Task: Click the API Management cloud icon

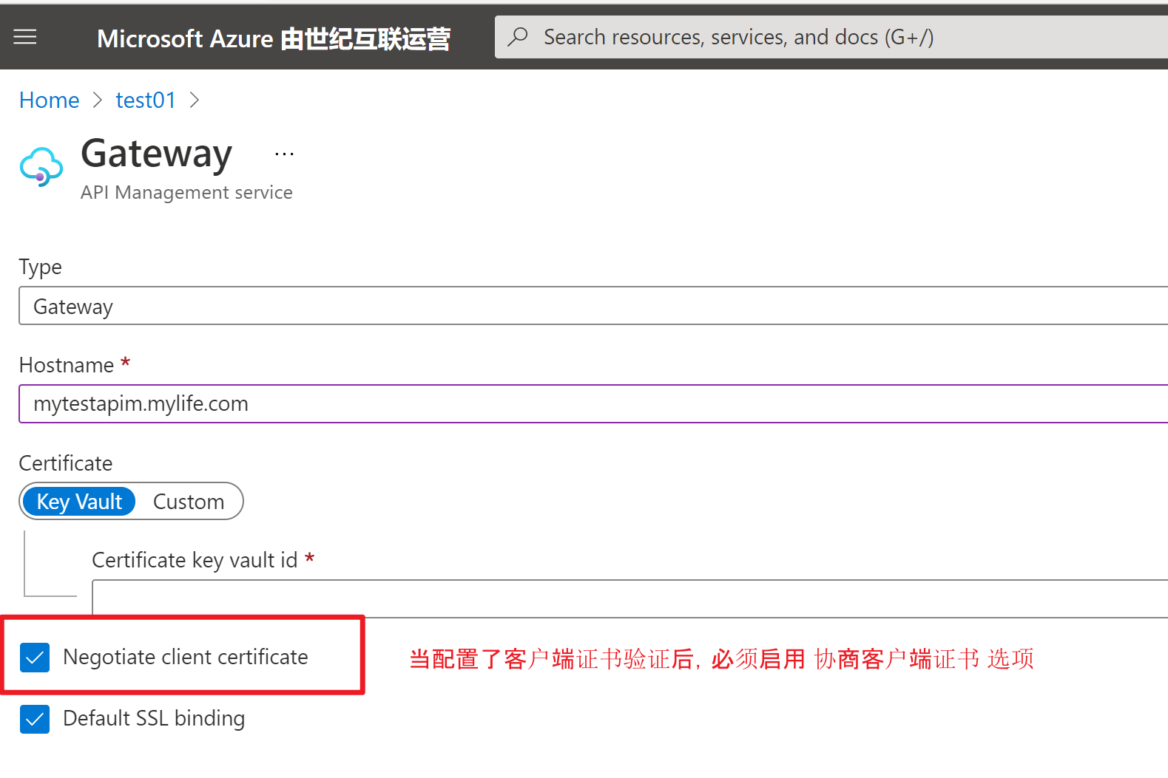Action: click(x=41, y=167)
